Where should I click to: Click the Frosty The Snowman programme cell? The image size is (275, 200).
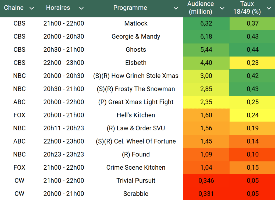(136, 89)
